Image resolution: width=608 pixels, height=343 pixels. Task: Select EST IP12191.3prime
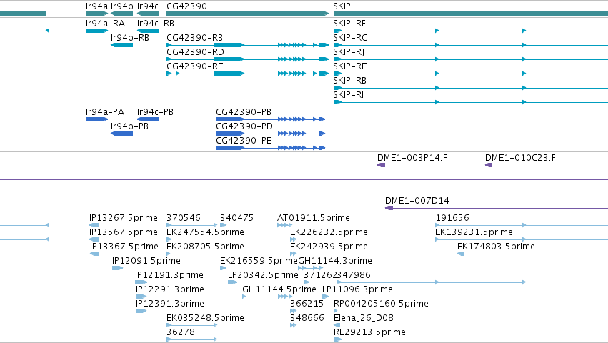(x=141, y=282)
